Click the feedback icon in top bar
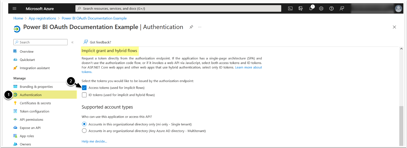 342,8
